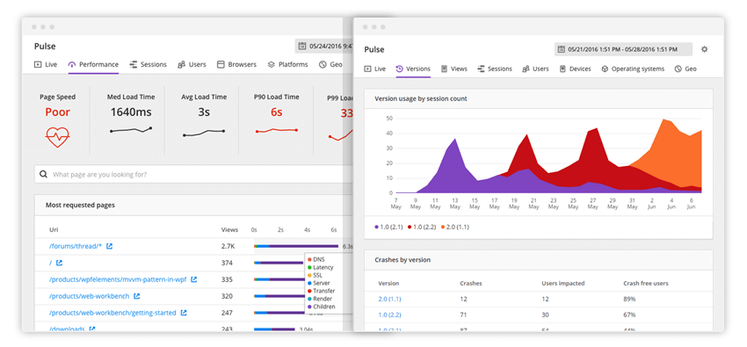Open the Live tab in Versions window
The width and height of the screenshot is (747, 347).
pyautogui.click(x=375, y=69)
